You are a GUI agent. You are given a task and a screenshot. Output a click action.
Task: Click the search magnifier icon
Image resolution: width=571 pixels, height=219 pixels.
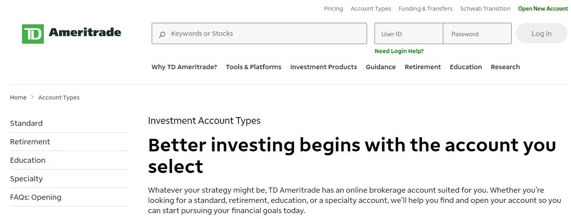(x=162, y=34)
